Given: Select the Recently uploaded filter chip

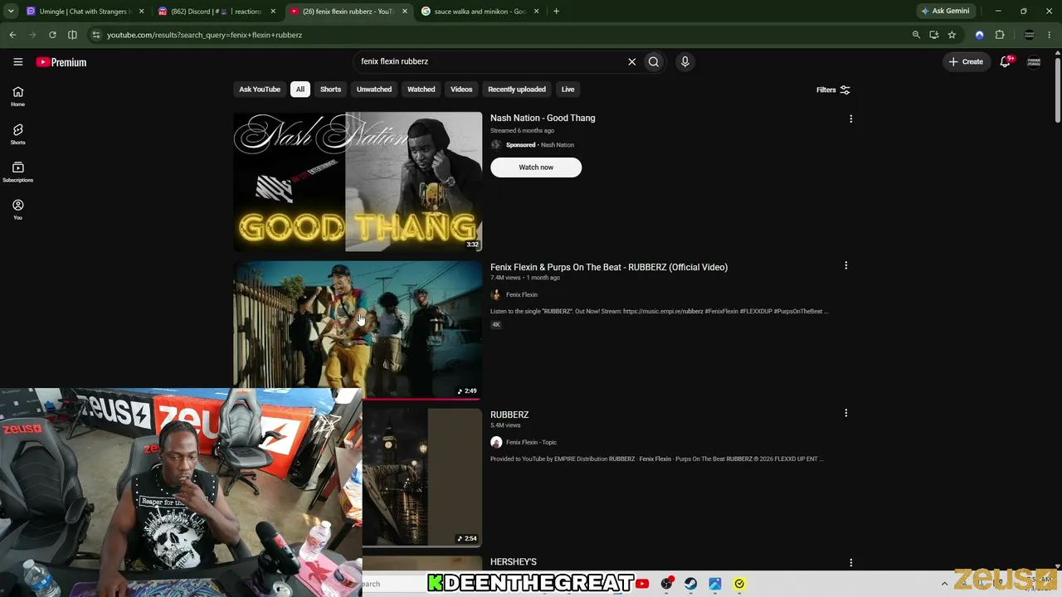Looking at the screenshot, I should pos(517,90).
